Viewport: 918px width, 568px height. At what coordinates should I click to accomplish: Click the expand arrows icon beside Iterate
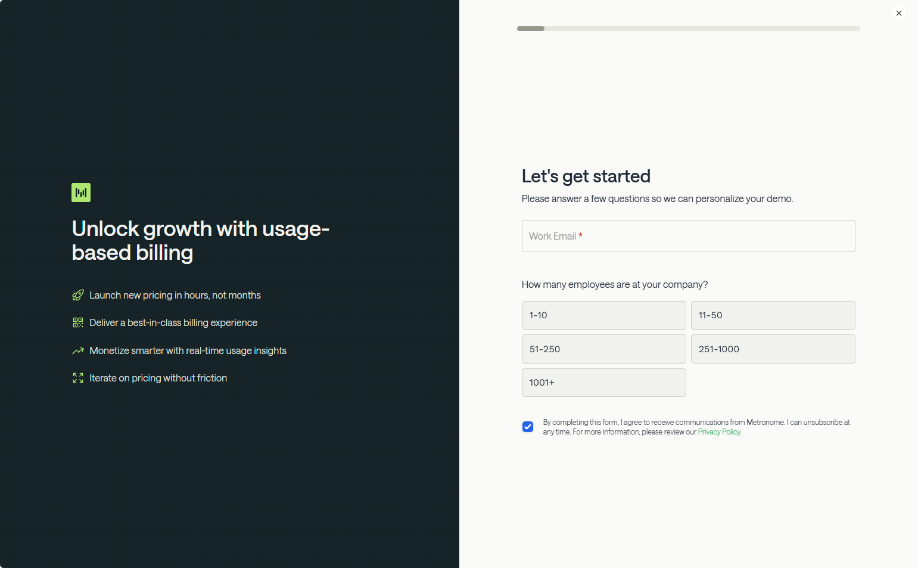[x=78, y=378]
